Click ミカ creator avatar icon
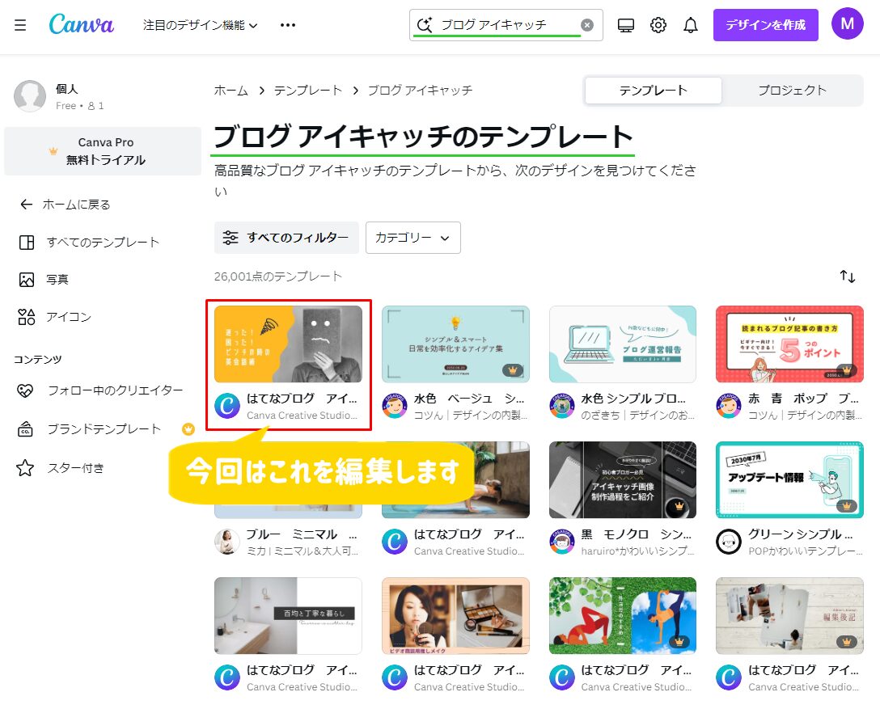Image resolution: width=880 pixels, height=709 pixels. click(x=227, y=542)
